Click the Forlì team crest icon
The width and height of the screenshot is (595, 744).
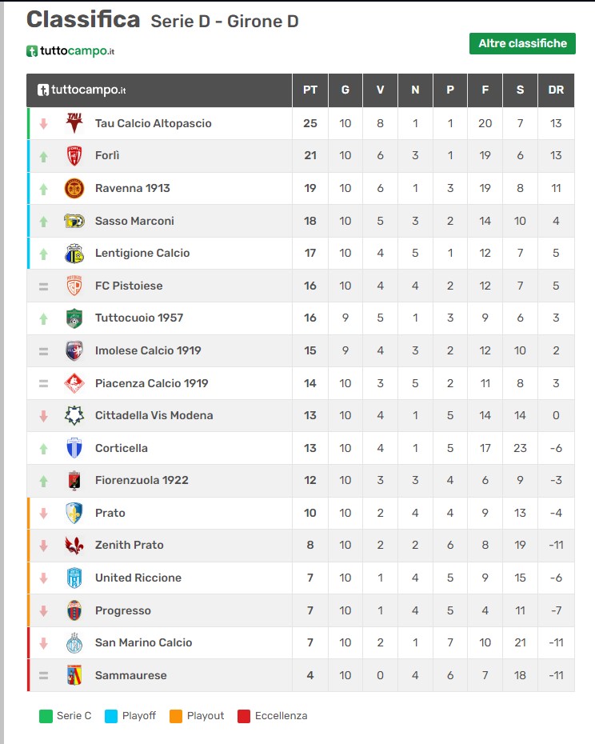click(x=74, y=156)
